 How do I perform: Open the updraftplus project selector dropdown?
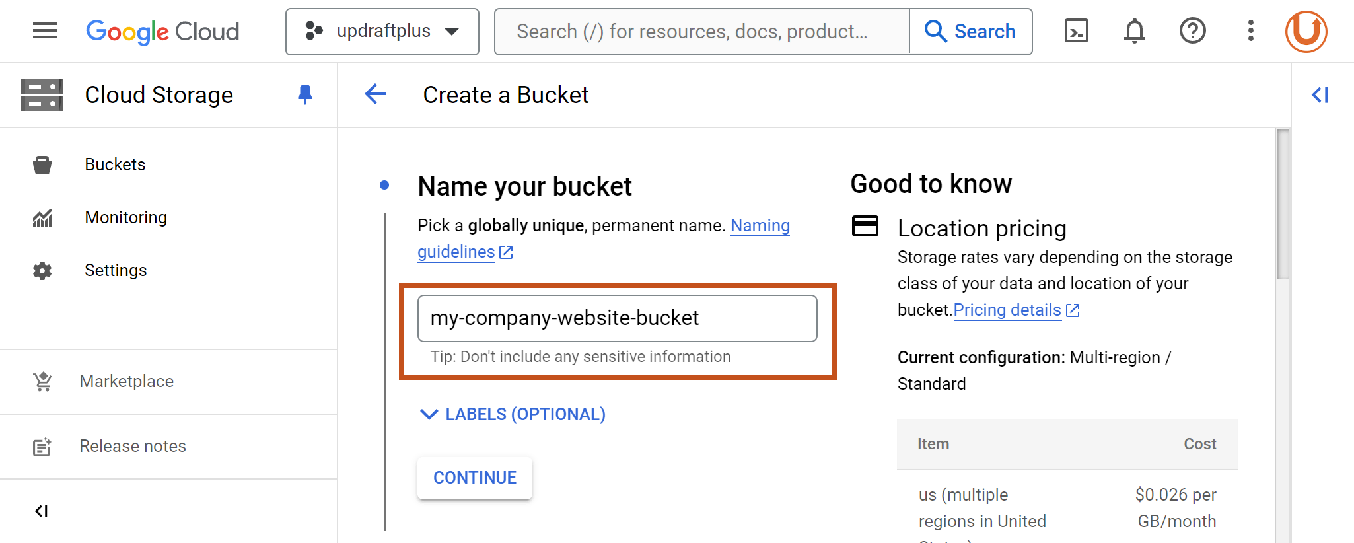coord(382,32)
